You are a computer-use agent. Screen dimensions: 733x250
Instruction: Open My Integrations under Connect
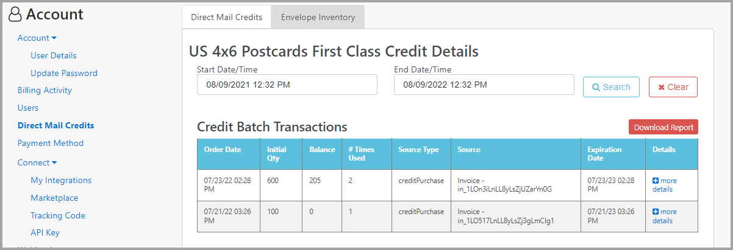click(x=61, y=180)
